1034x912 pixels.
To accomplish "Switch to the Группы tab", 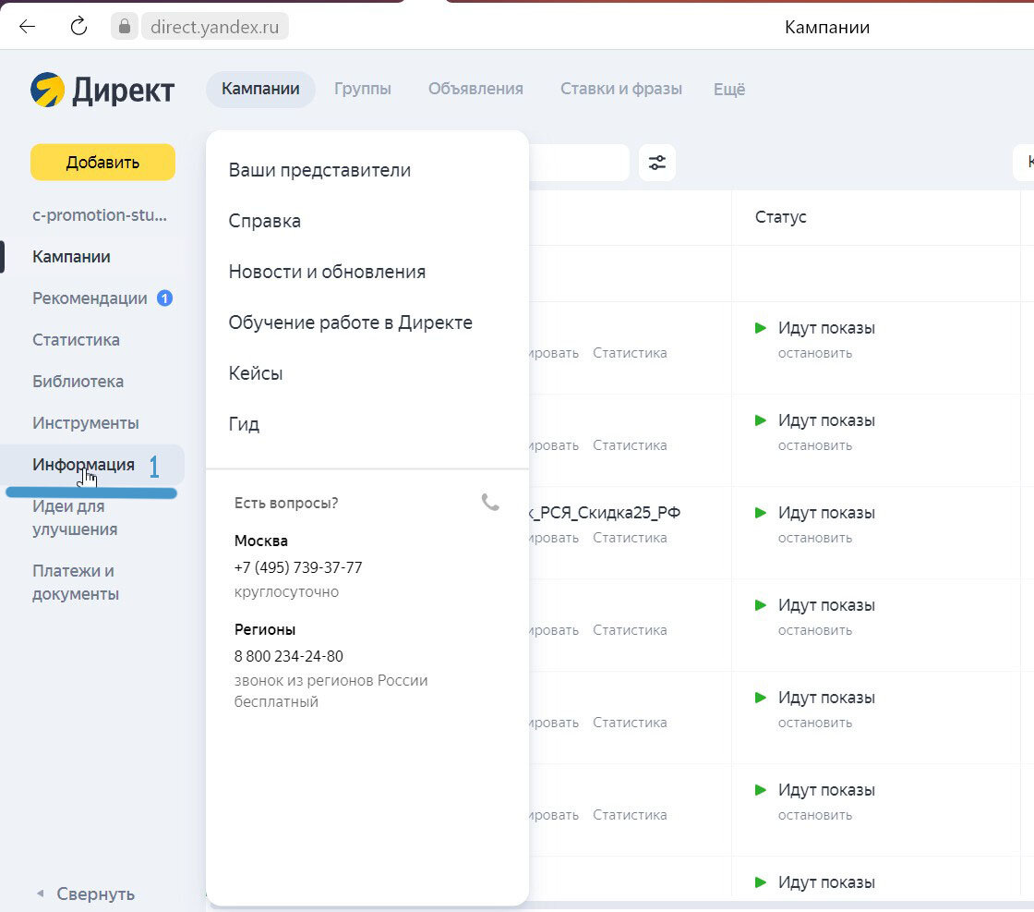I will tap(362, 89).
